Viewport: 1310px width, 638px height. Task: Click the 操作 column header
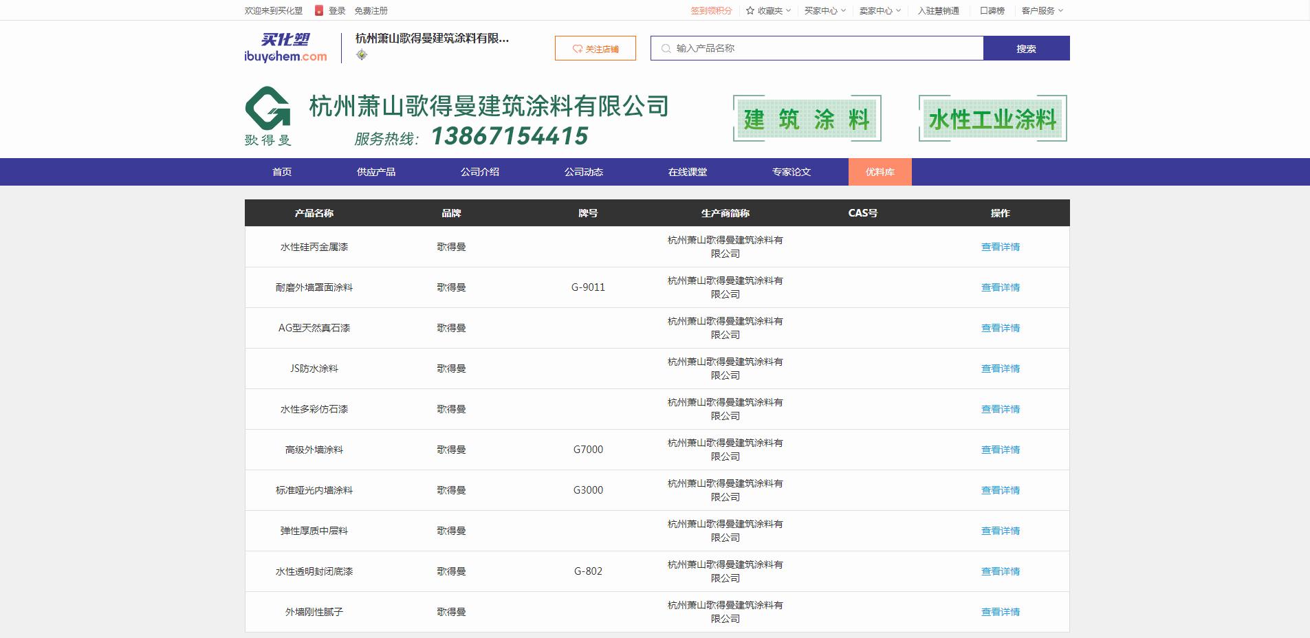tap(1001, 213)
